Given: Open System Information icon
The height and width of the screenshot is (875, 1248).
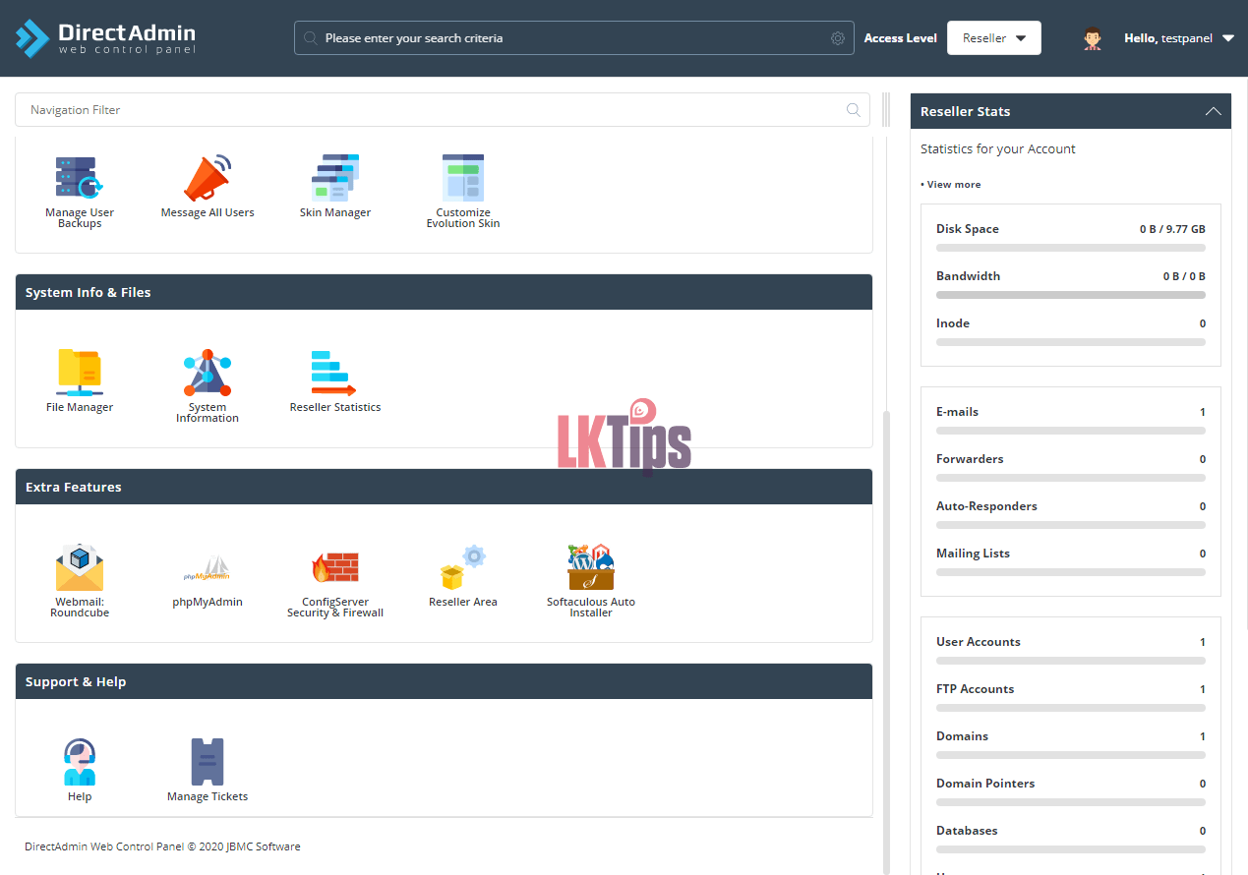Looking at the screenshot, I should tap(208, 373).
